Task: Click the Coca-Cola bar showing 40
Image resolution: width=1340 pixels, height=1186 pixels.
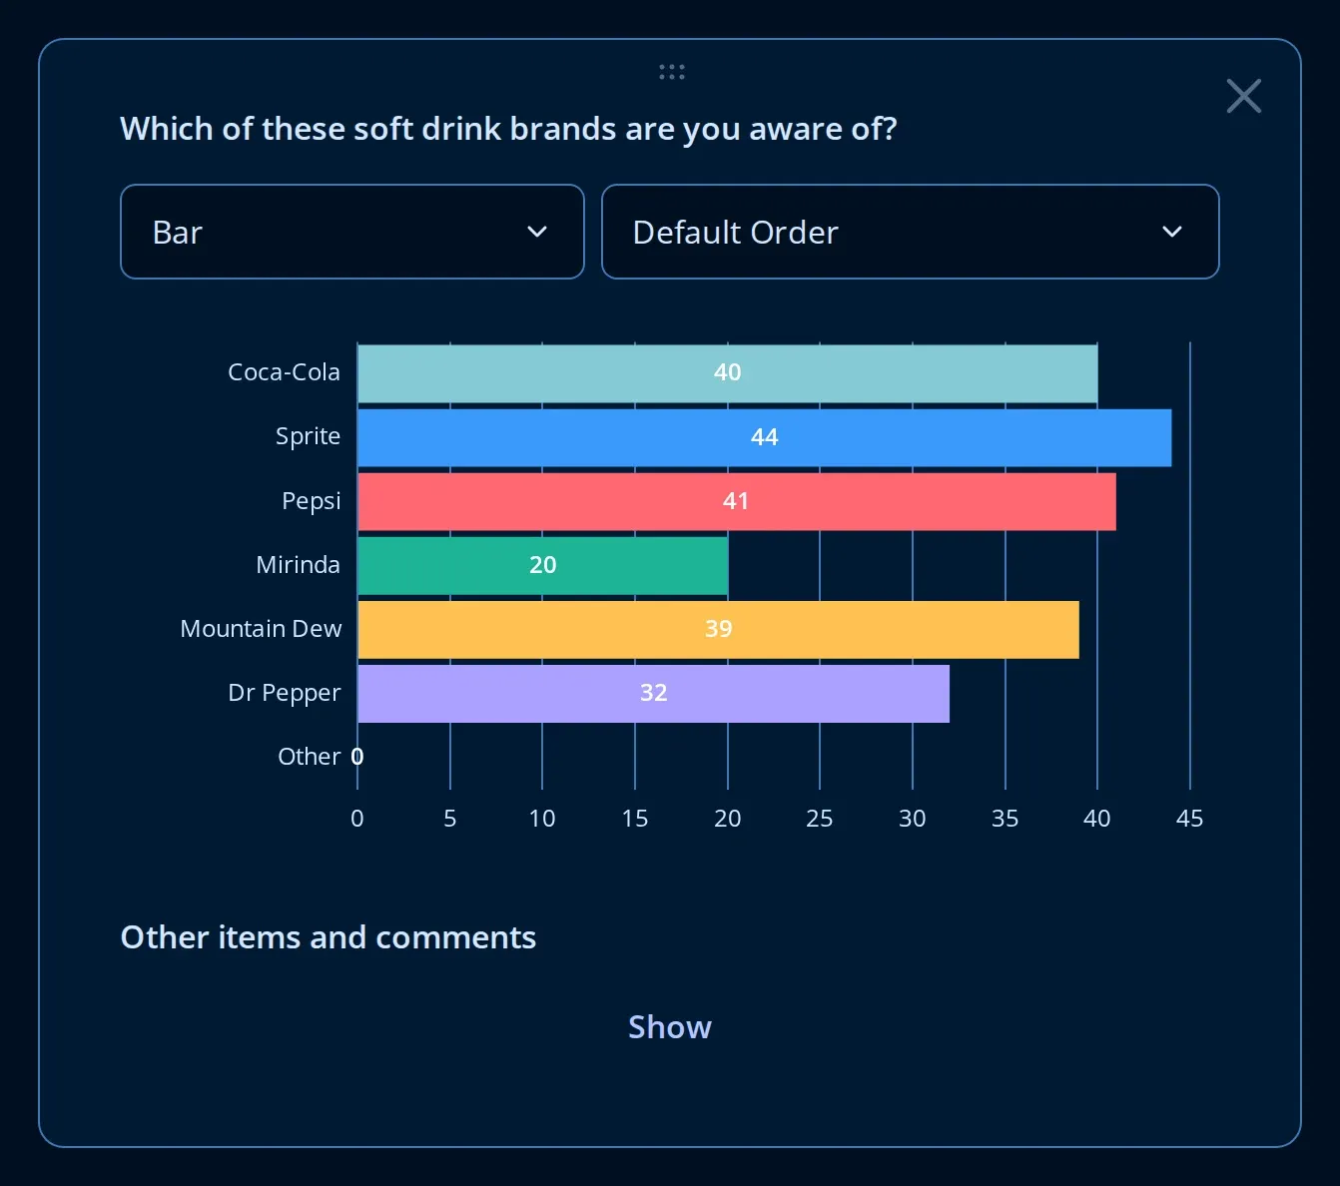Action: [x=727, y=373]
